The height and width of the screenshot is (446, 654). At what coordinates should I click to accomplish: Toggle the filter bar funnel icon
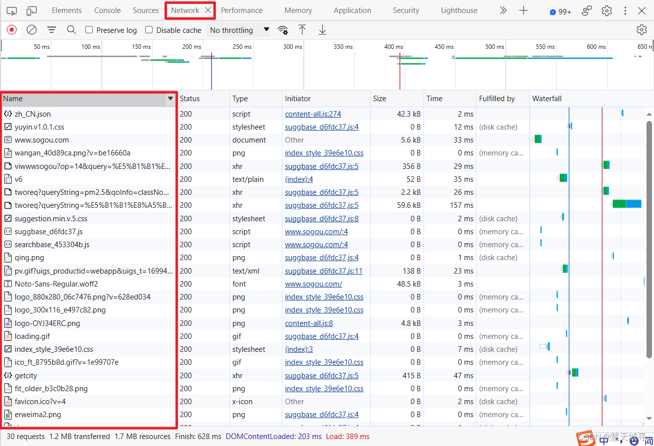(x=51, y=30)
